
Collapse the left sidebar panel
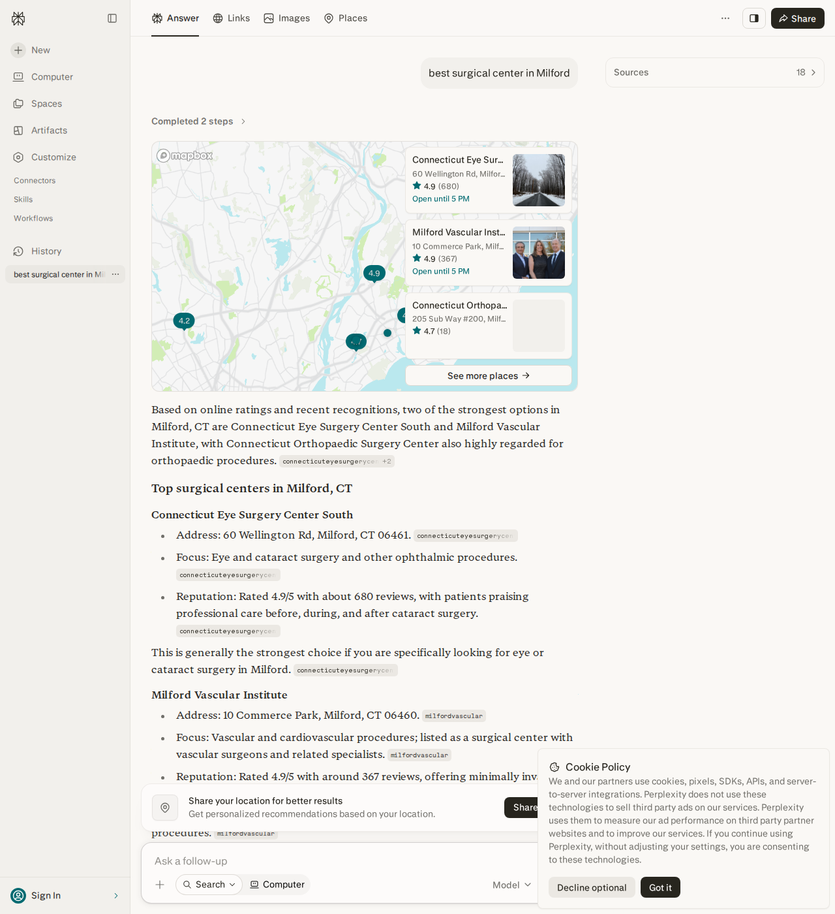point(112,18)
